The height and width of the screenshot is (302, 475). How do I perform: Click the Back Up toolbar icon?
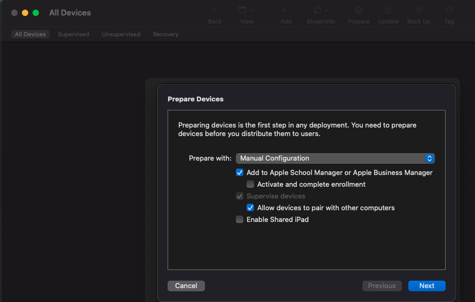419,10
